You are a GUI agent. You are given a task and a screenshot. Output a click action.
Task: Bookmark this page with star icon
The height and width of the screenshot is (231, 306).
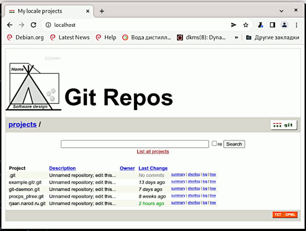pos(246,25)
